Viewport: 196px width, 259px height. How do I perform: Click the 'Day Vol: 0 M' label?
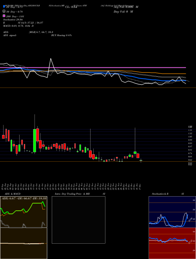pyautogui.click(x=123, y=11)
